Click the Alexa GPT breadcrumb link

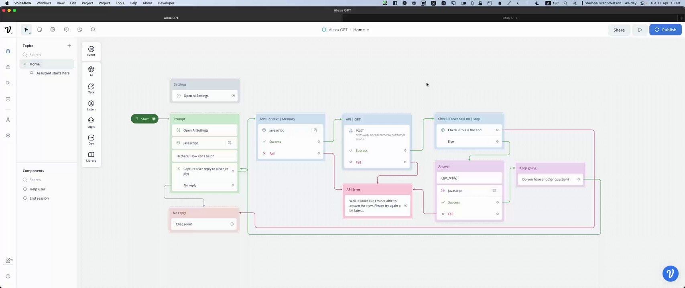coord(338,30)
